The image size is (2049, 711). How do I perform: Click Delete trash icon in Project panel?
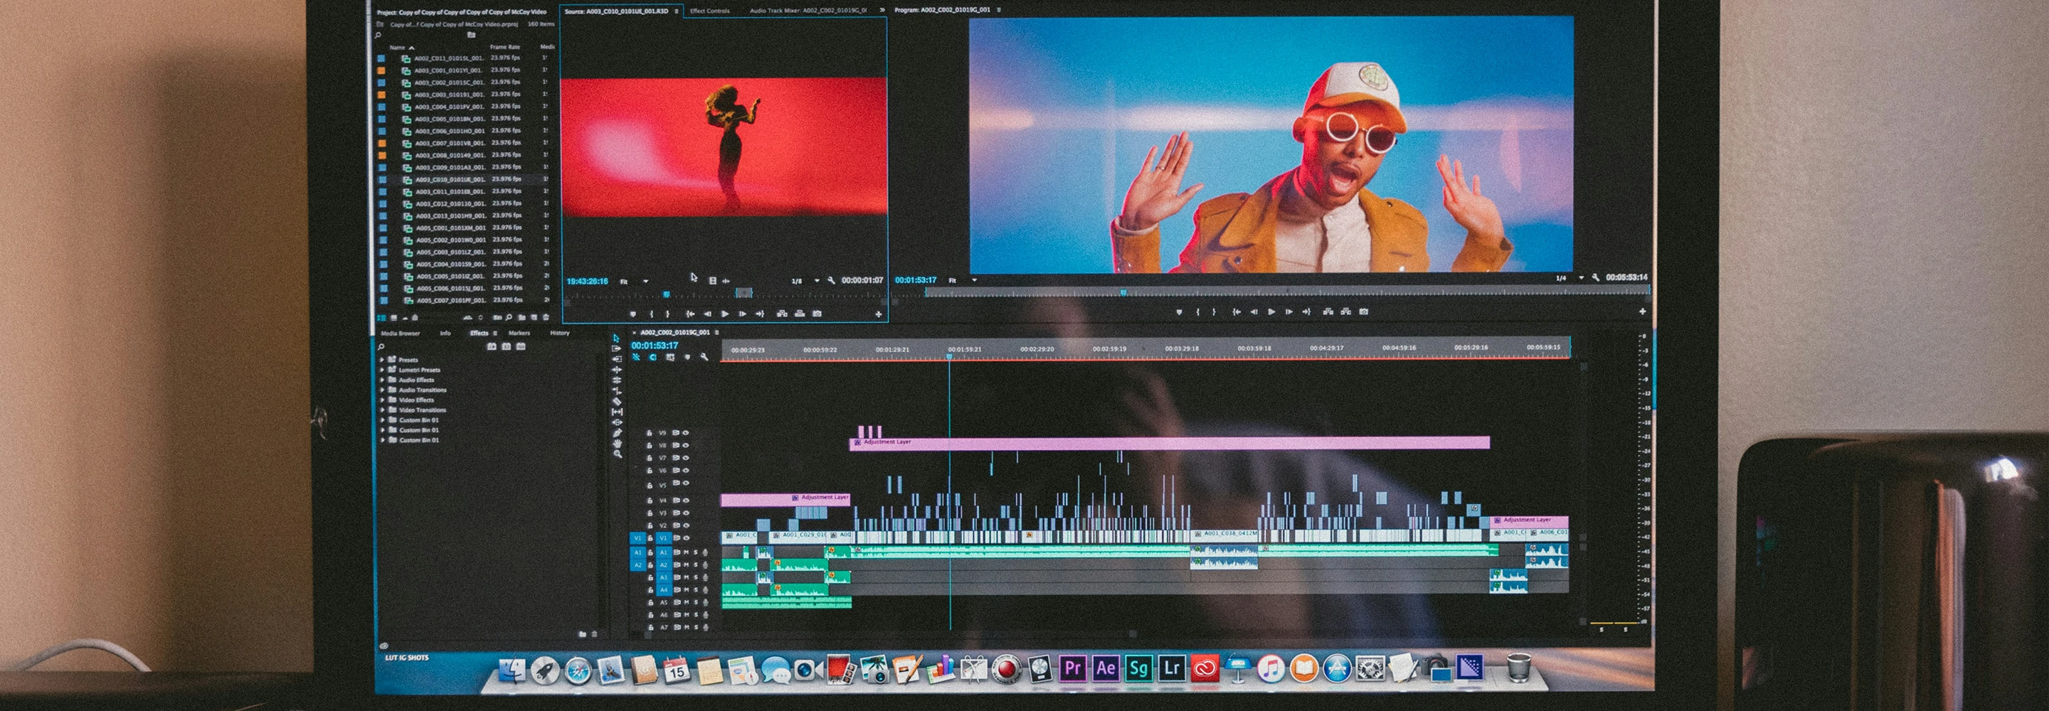(x=546, y=317)
